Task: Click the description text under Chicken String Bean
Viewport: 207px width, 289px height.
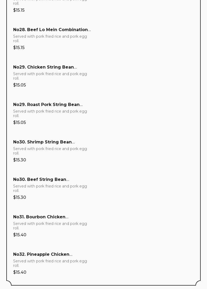Action: pos(50,76)
